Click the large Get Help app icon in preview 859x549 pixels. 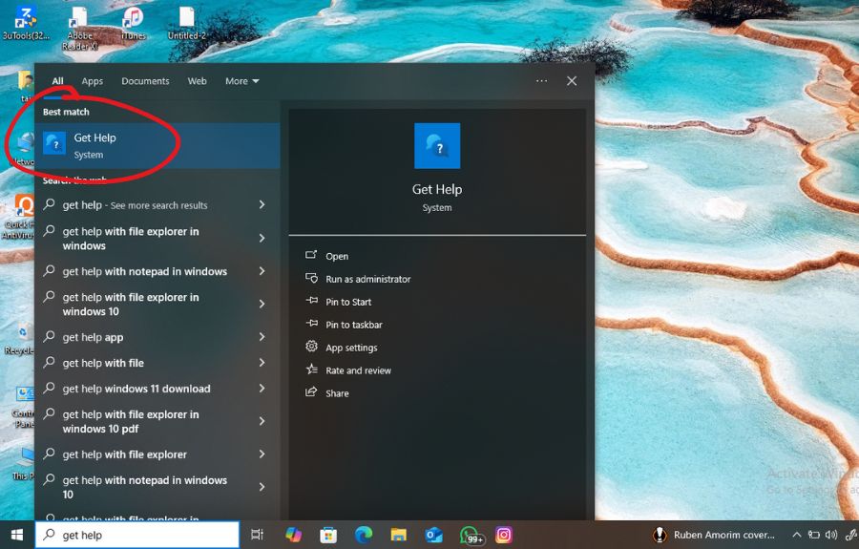[437, 146]
